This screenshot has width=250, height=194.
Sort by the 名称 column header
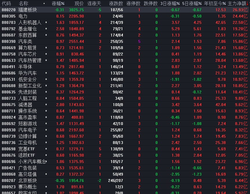click(23, 3)
